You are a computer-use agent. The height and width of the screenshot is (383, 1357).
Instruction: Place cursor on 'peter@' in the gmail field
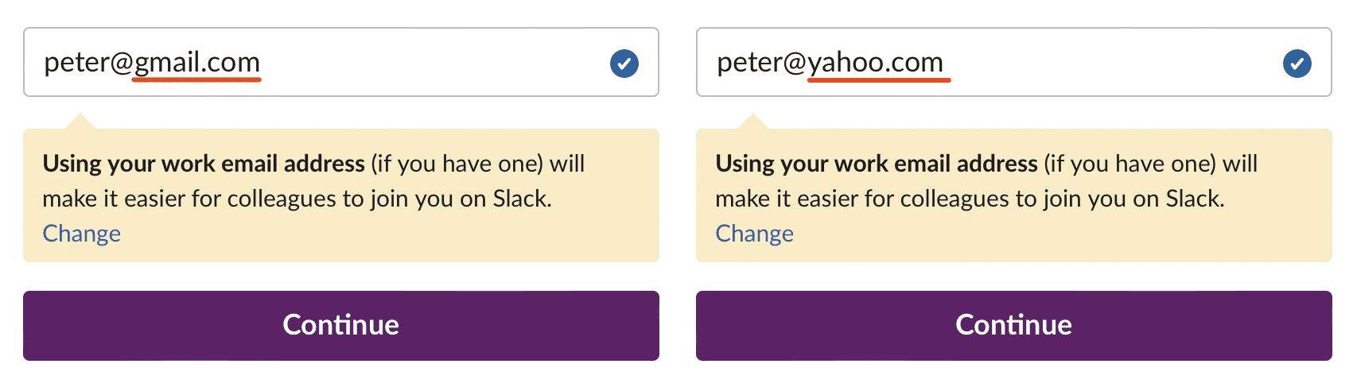coord(87,62)
